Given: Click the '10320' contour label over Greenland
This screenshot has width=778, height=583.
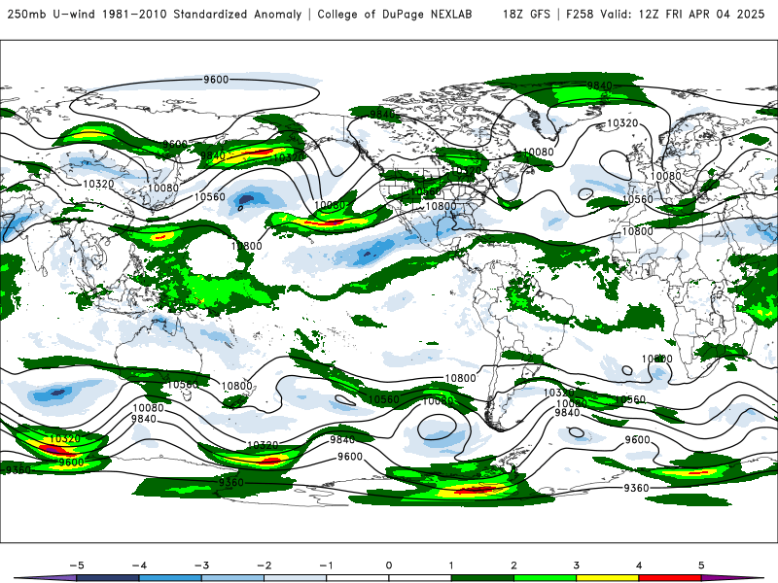Looking at the screenshot, I should [x=622, y=122].
